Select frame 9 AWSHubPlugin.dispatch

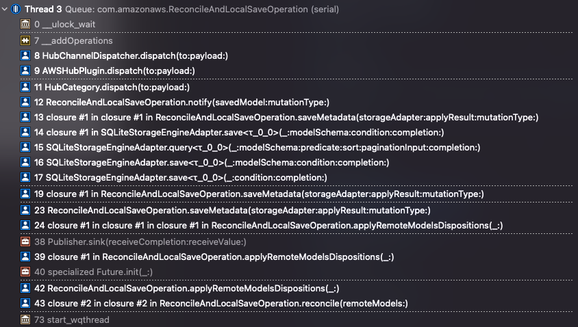coord(114,70)
